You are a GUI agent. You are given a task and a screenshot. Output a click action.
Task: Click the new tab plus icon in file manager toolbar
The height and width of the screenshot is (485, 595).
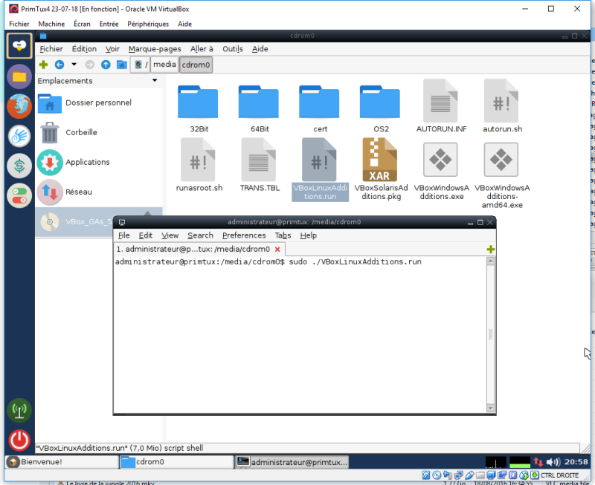[43, 65]
